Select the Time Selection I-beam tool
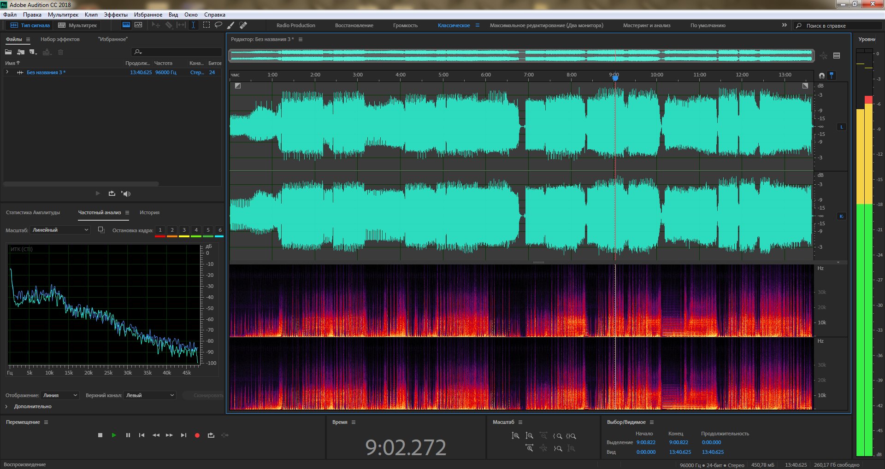Screen dimensions: 885x469 194,25
